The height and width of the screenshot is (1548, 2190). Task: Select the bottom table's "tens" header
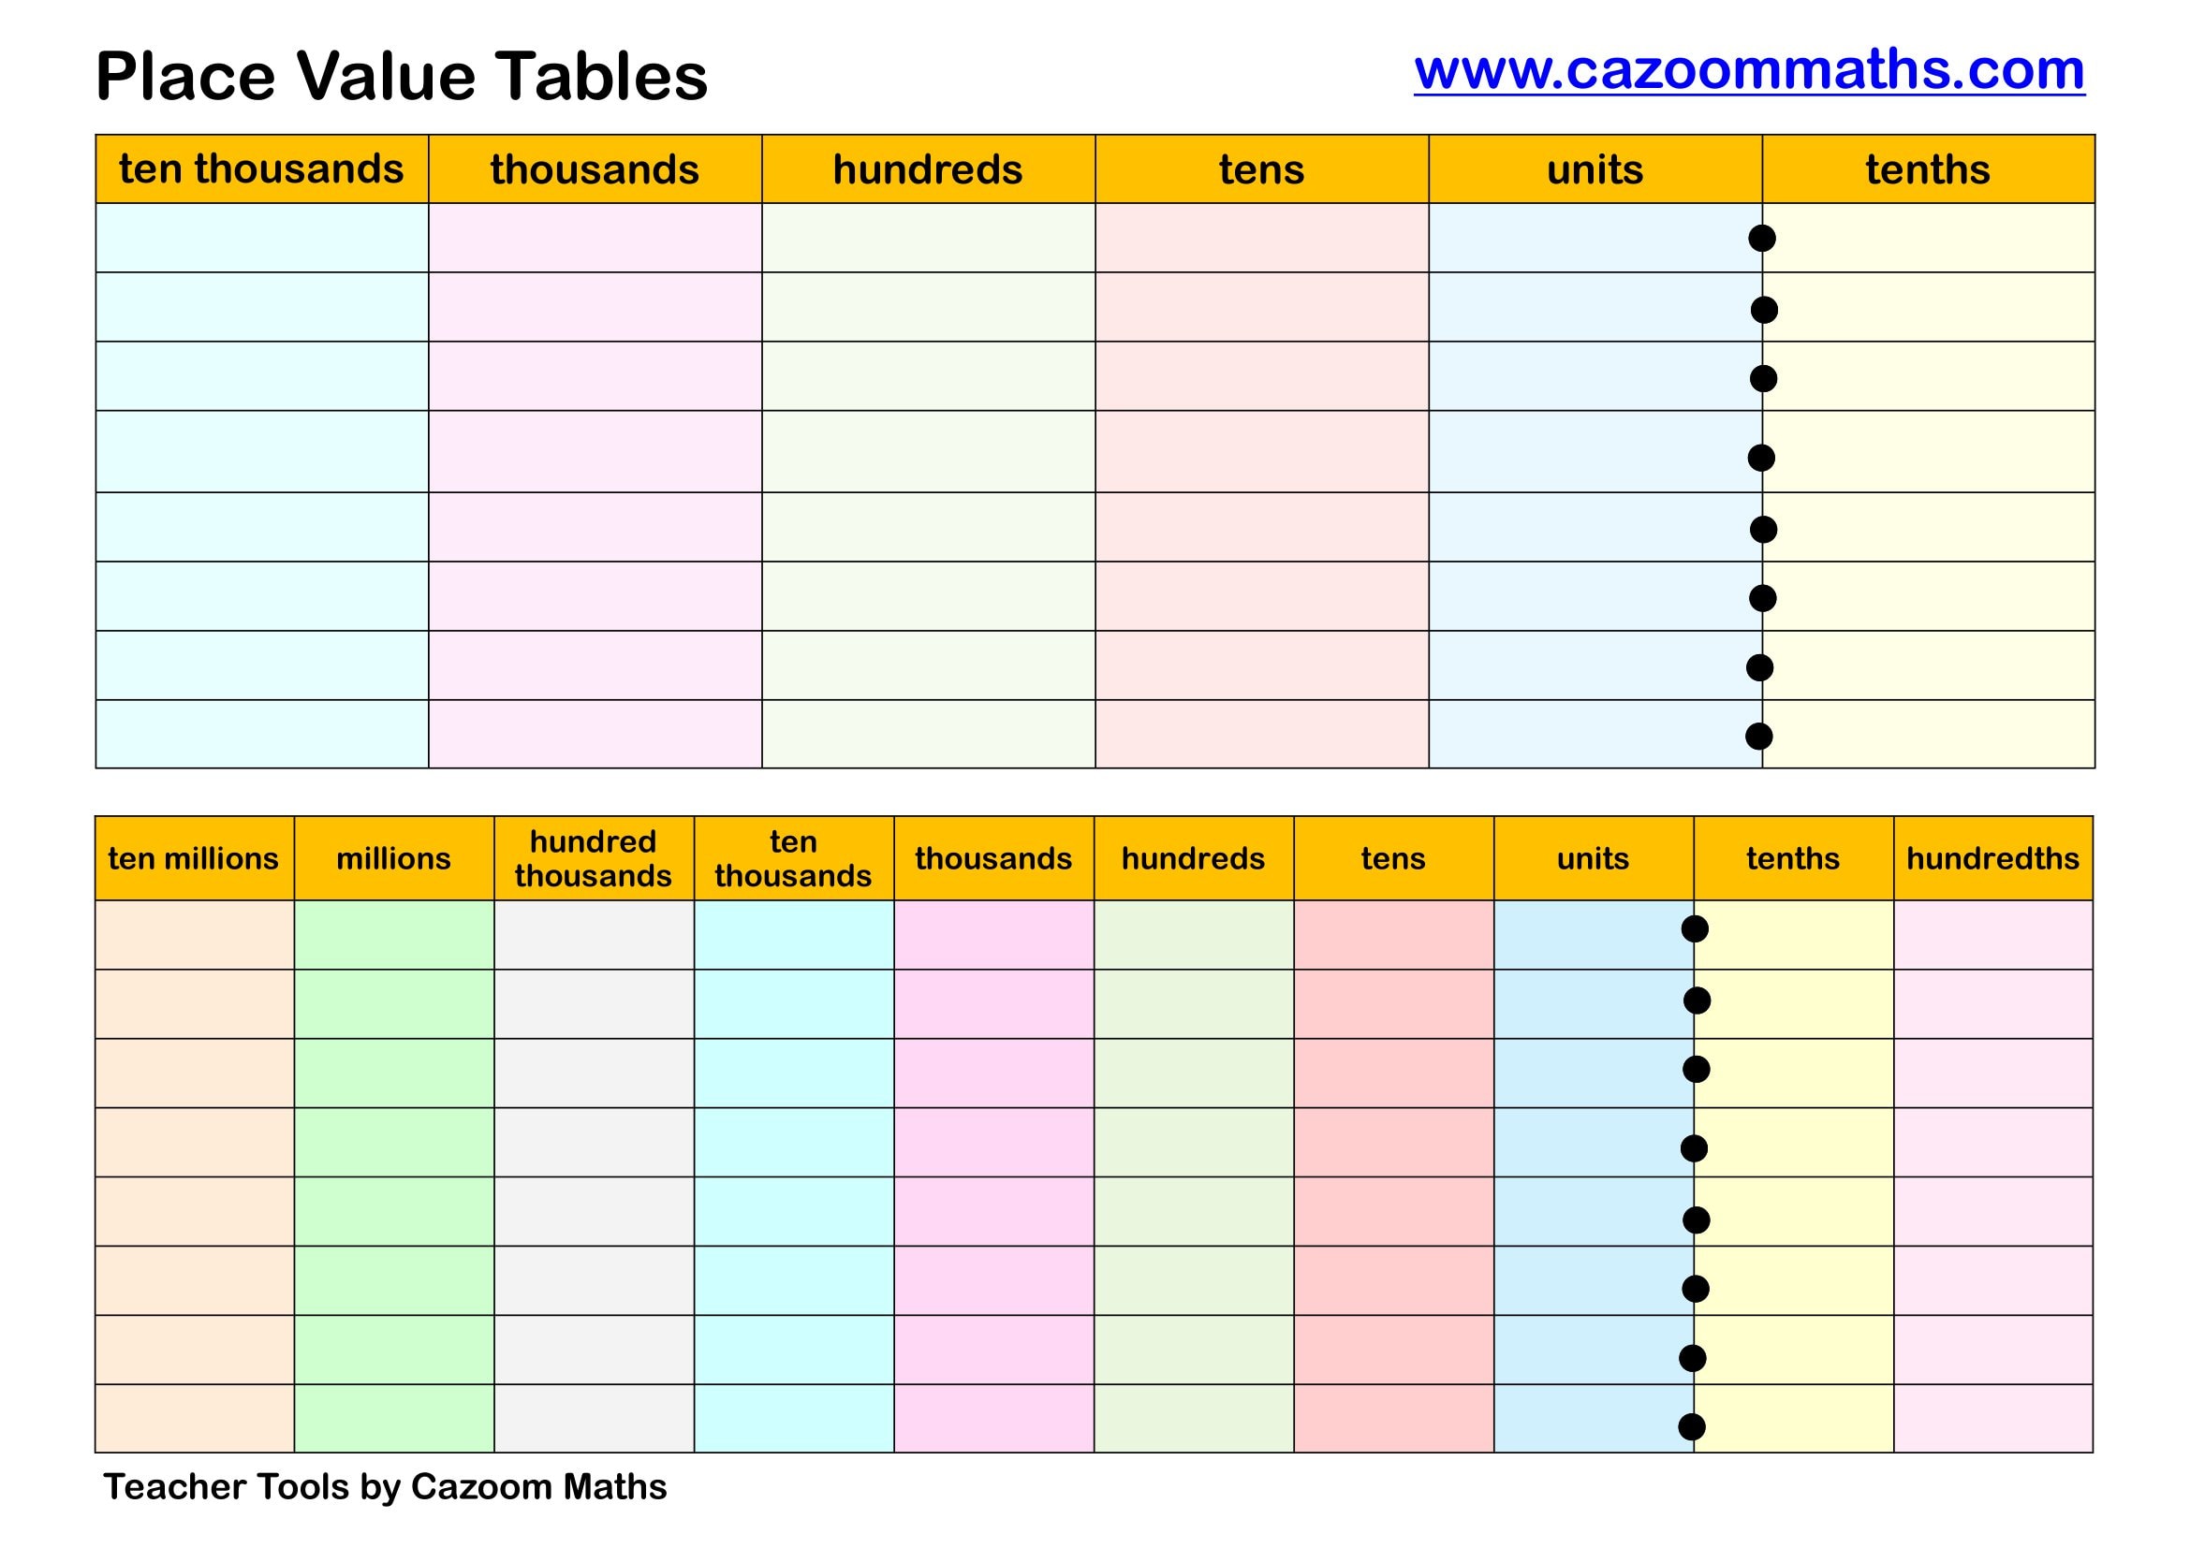click(1392, 859)
